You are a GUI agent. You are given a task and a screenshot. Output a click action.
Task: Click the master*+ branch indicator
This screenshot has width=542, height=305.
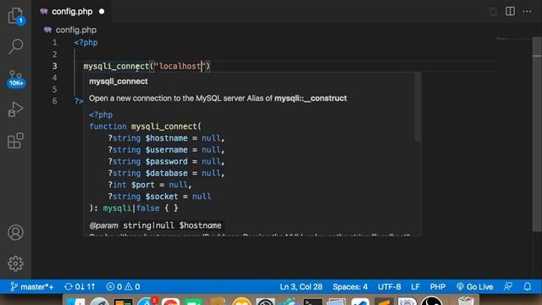click(32, 286)
